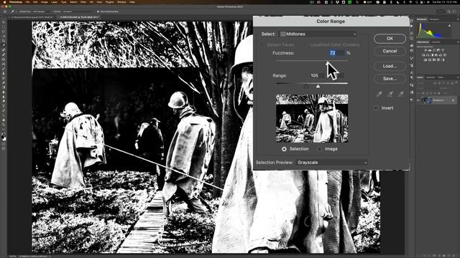Click the lock icon on Background layer
This screenshot has height=258, width=460.
click(x=453, y=100)
